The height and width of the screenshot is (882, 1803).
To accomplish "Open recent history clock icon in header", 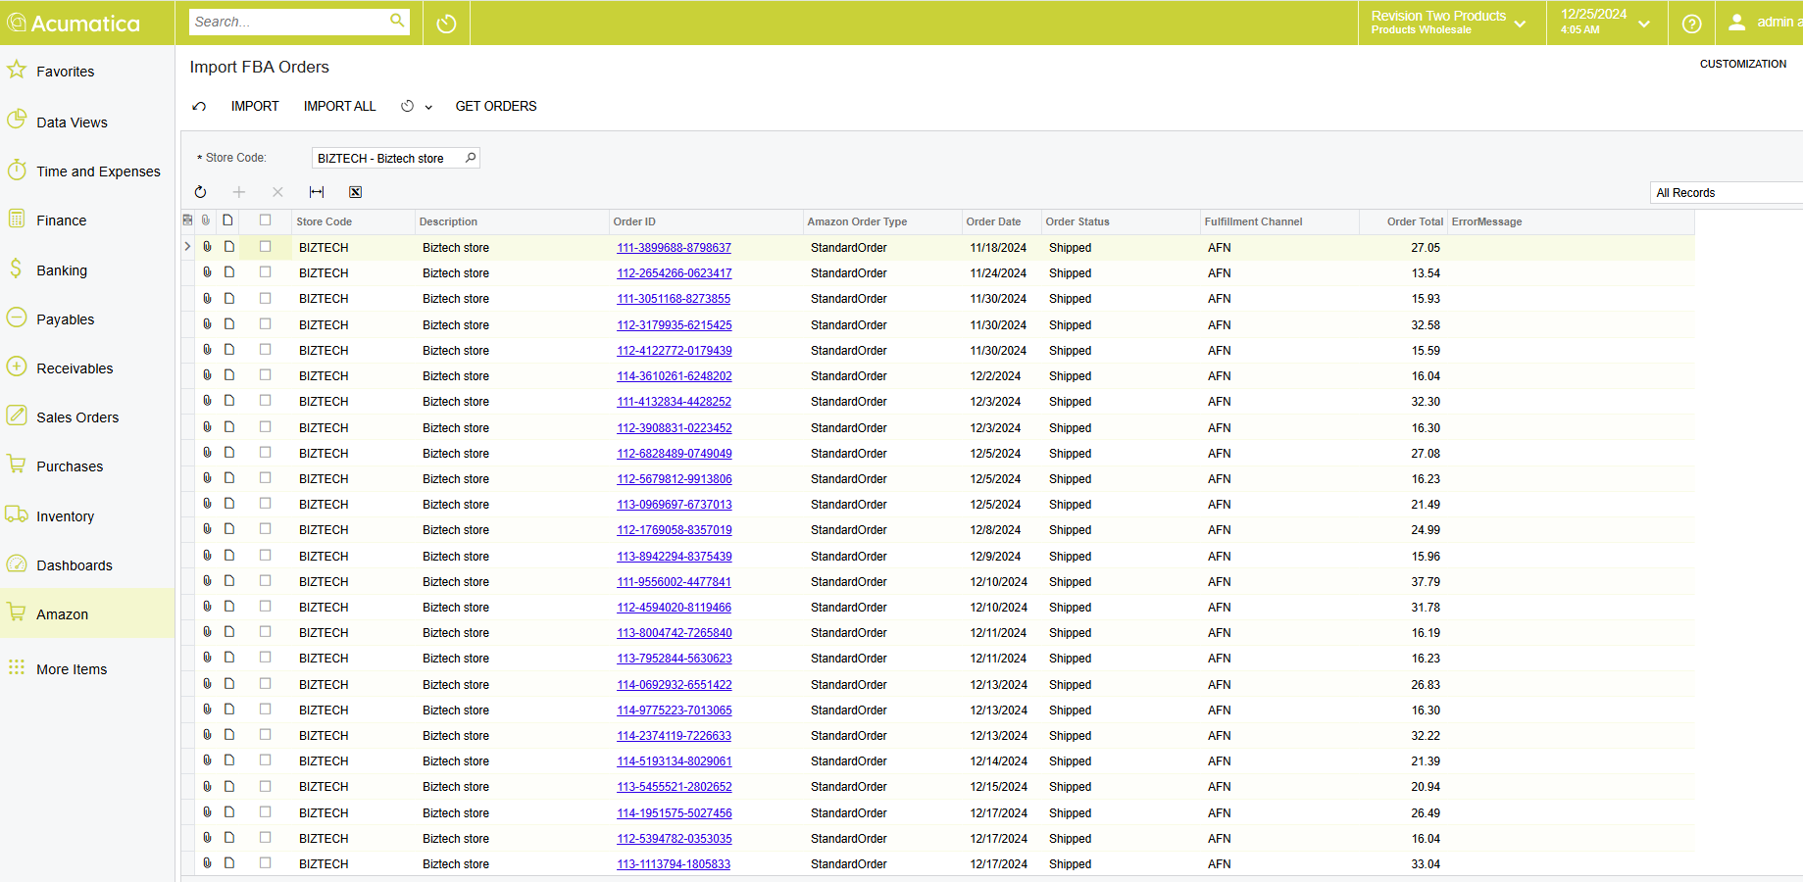I will [446, 24].
